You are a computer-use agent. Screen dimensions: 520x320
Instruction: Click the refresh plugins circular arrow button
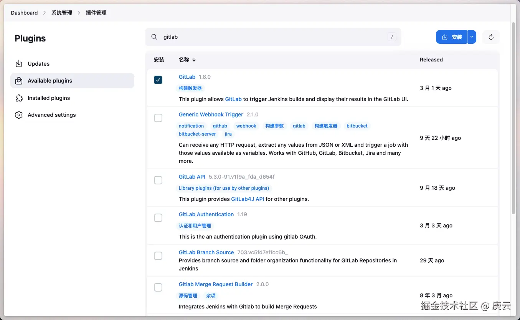491,37
